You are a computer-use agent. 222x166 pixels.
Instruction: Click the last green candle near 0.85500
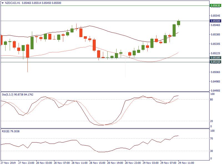(x=179, y=23)
